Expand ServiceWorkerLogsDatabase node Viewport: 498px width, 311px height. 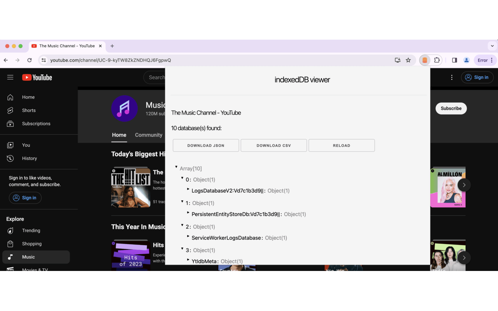(x=188, y=236)
